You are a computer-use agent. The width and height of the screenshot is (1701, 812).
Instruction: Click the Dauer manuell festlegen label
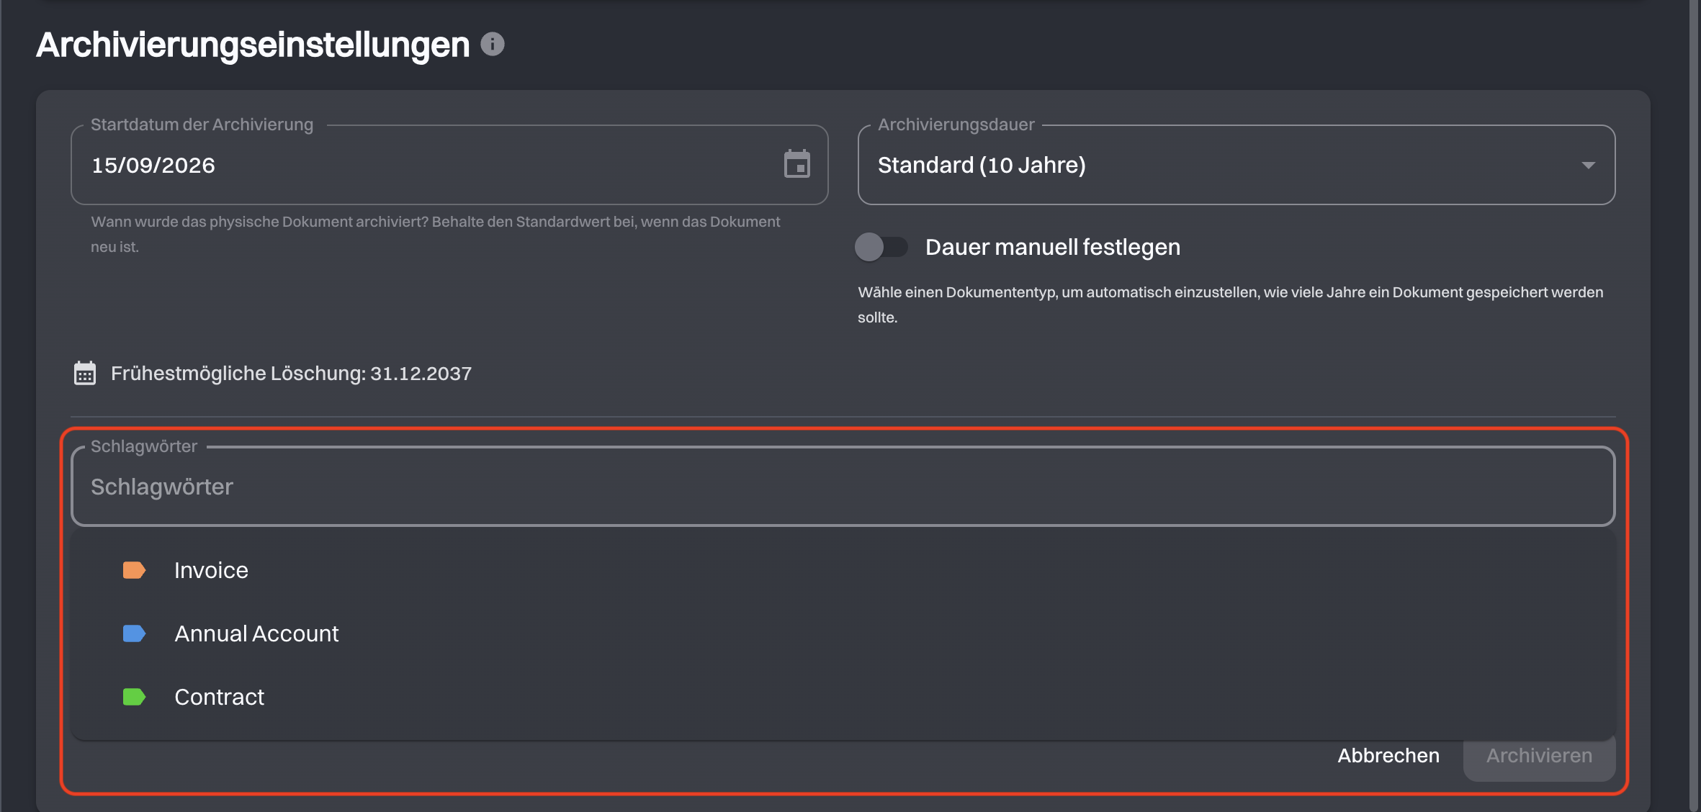[x=1053, y=247]
